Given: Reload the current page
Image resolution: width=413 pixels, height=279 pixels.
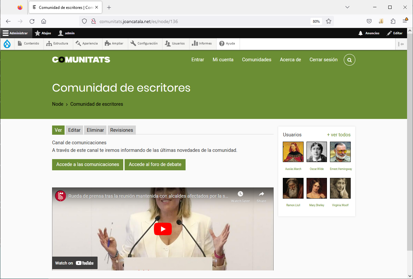Looking at the screenshot, I should (32, 21).
